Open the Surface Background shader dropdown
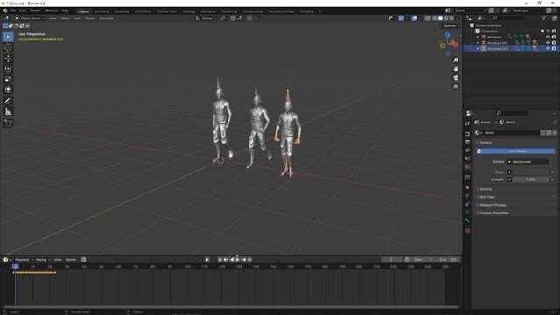 tap(529, 161)
